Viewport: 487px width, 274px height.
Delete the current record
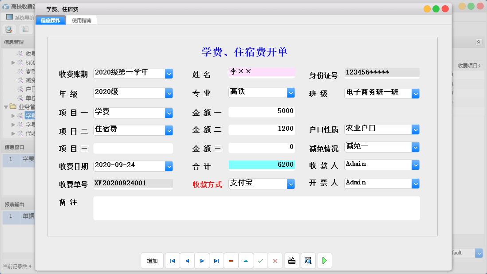pos(231,261)
